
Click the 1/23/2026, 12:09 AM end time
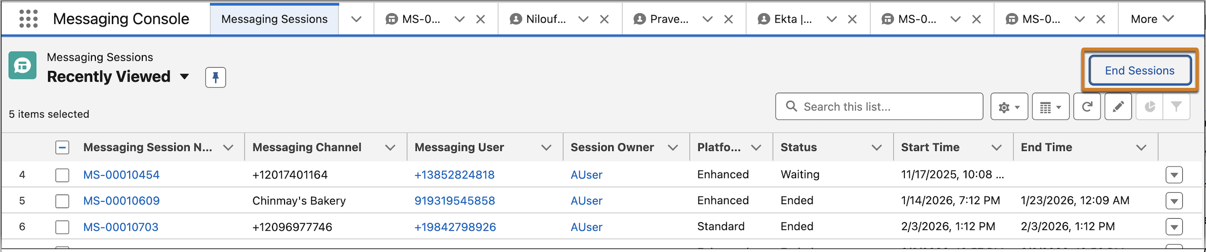(x=1075, y=201)
